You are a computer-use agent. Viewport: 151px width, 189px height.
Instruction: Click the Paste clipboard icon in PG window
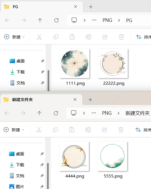click(x=72, y=37)
